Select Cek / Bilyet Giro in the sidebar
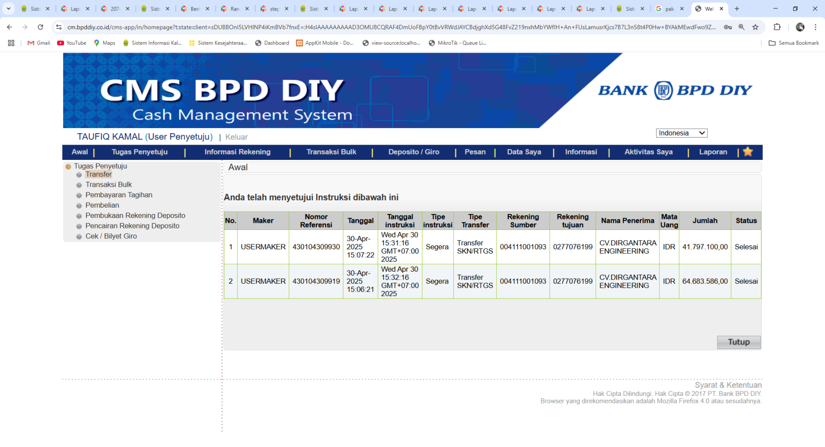The height and width of the screenshot is (447, 825). pos(111,236)
